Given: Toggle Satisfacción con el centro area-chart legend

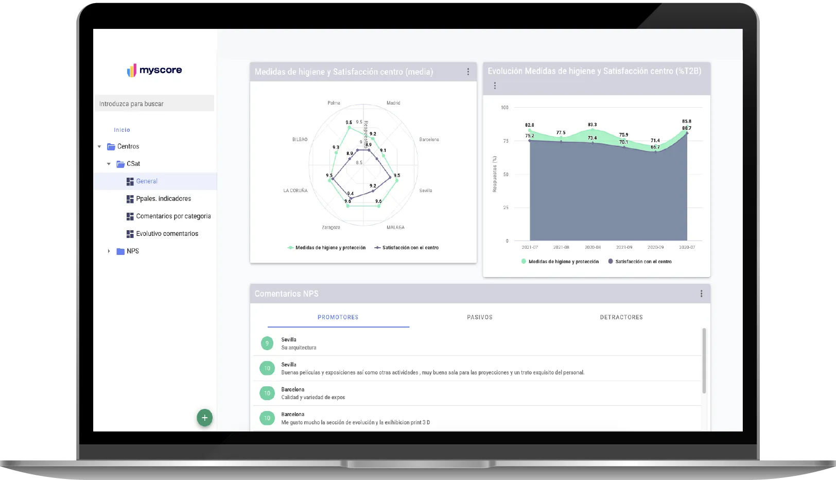Looking at the screenshot, I should coord(640,262).
